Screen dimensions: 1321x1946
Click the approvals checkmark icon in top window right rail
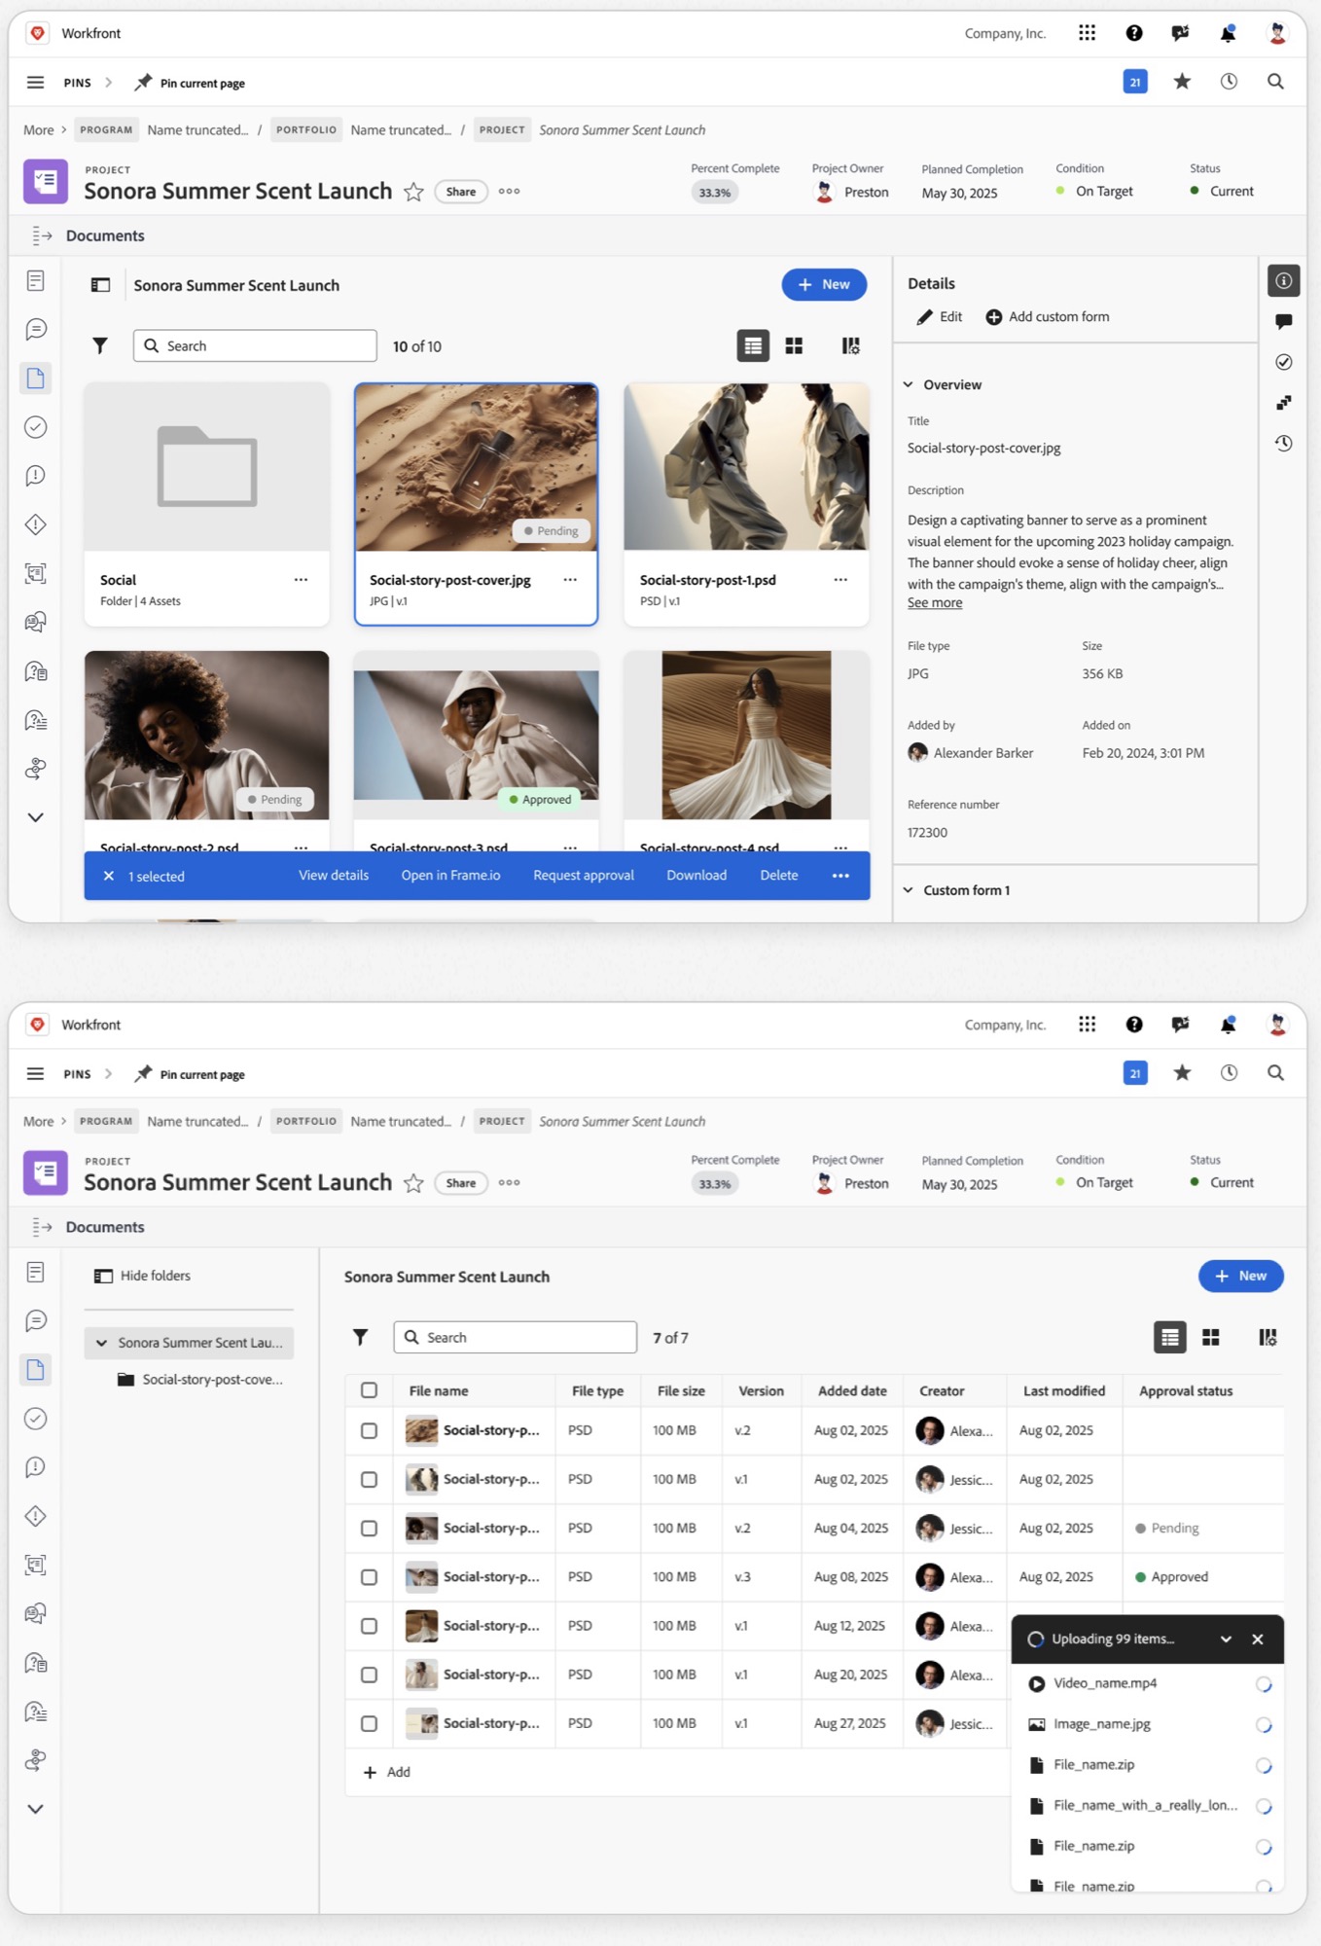coord(1284,362)
